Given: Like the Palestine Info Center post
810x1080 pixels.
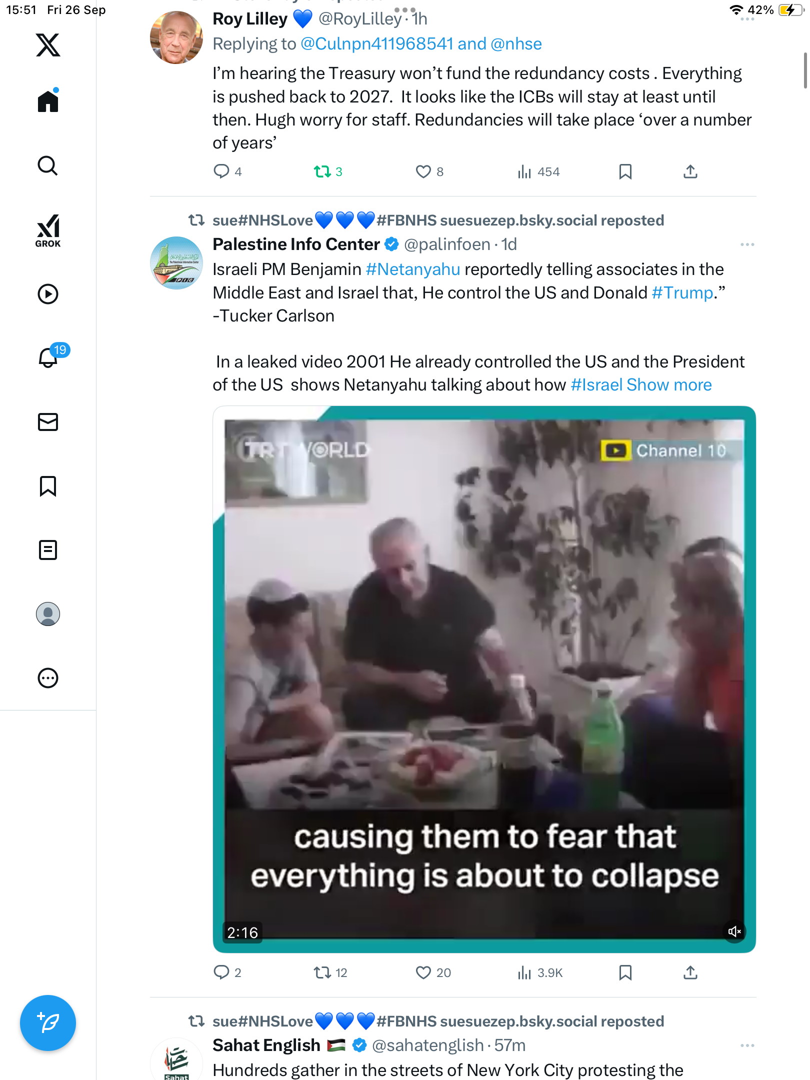Looking at the screenshot, I should [x=423, y=972].
